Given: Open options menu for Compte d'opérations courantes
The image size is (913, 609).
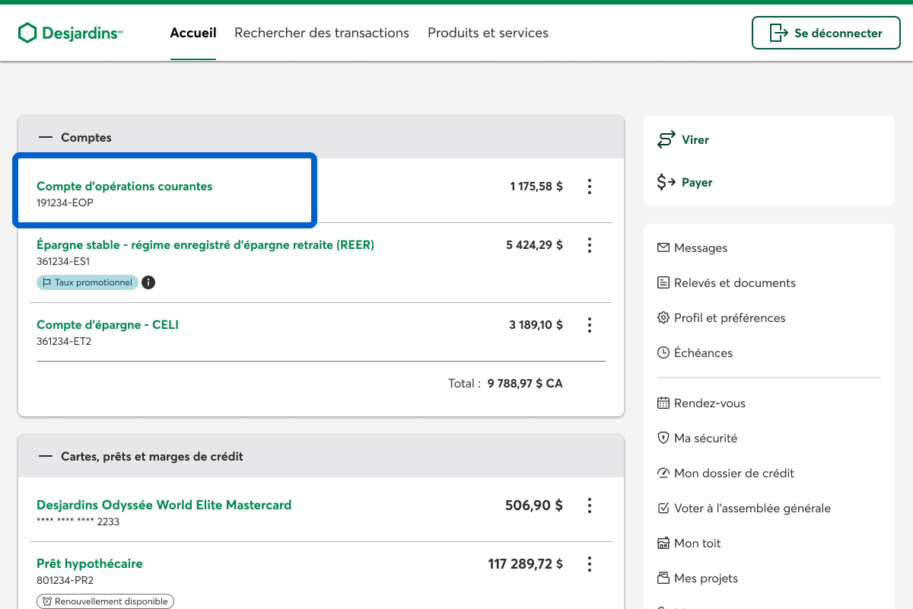Looking at the screenshot, I should click(x=589, y=187).
